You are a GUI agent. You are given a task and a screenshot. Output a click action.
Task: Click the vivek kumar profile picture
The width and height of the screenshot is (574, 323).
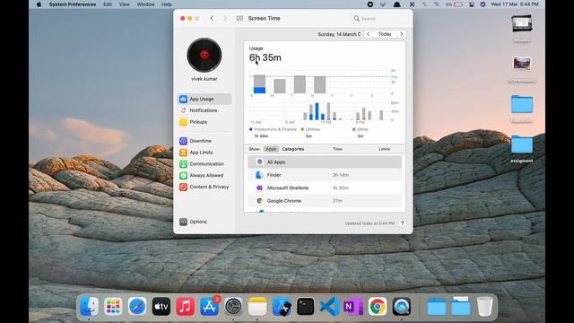[x=204, y=55]
